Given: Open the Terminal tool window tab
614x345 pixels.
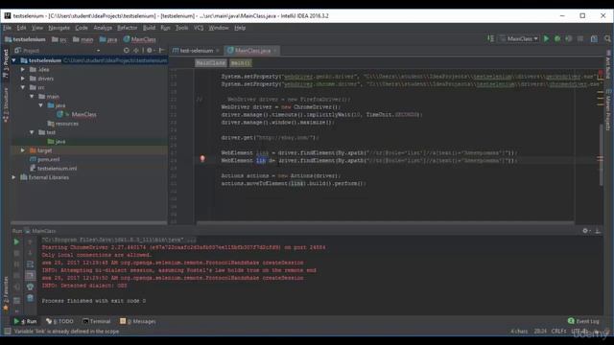Looking at the screenshot, I should (x=96, y=321).
